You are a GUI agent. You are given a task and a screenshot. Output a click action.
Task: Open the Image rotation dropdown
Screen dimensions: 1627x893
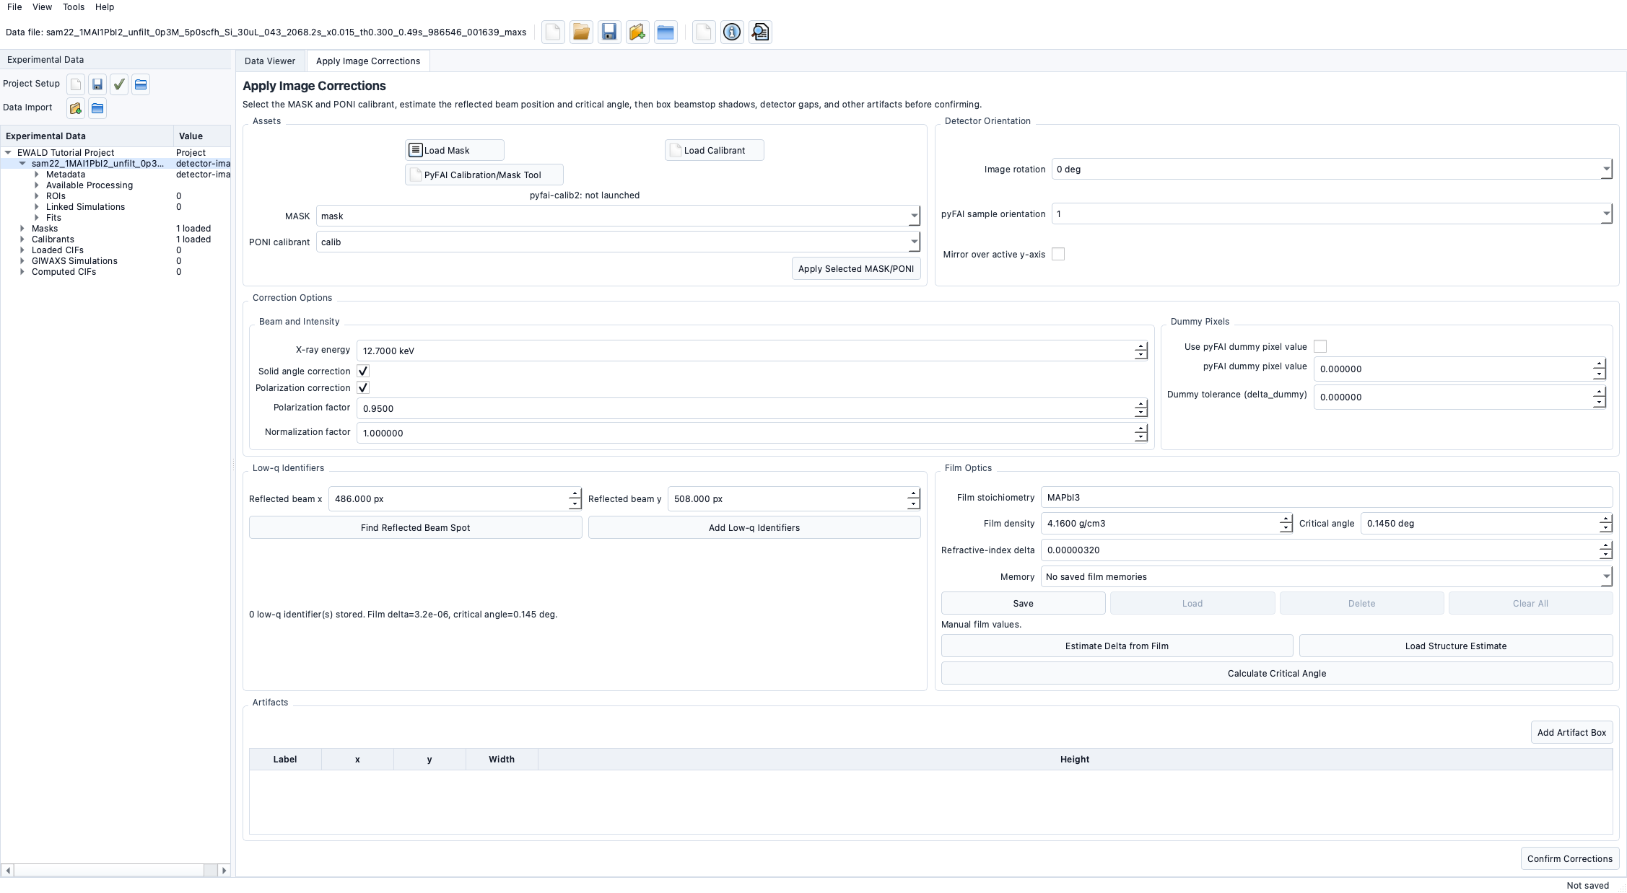pyautogui.click(x=1331, y=170)
